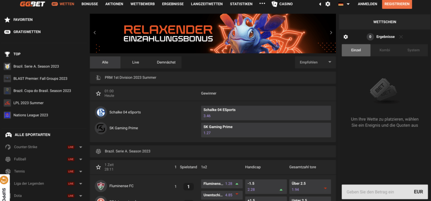This screenshot has height=201, width=431.
Task: Click the Relaxender Einzahlungsbonus banner
Action: pos(213,34)
